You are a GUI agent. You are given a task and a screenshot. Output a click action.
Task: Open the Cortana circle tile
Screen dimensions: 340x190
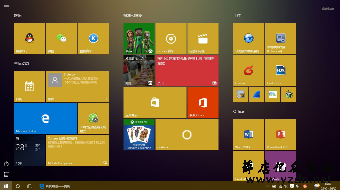pos(187,134)
